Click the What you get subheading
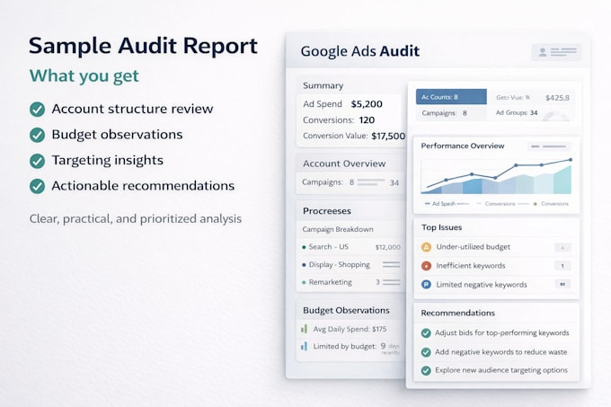Image resolution: width=611 pixels, height=407 pixels. tap(84, 76)
